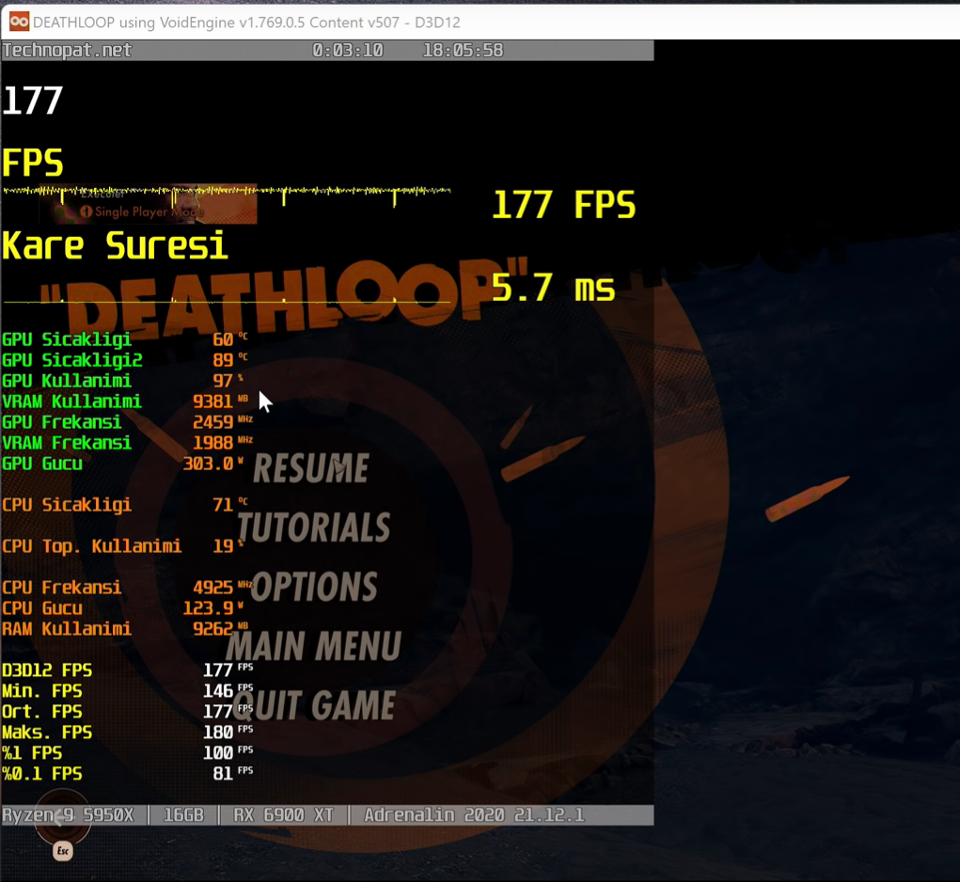Click the GPU Frekansi 2459 row
960x882 pixels.
pyautogui.click(x=127, y=422)
